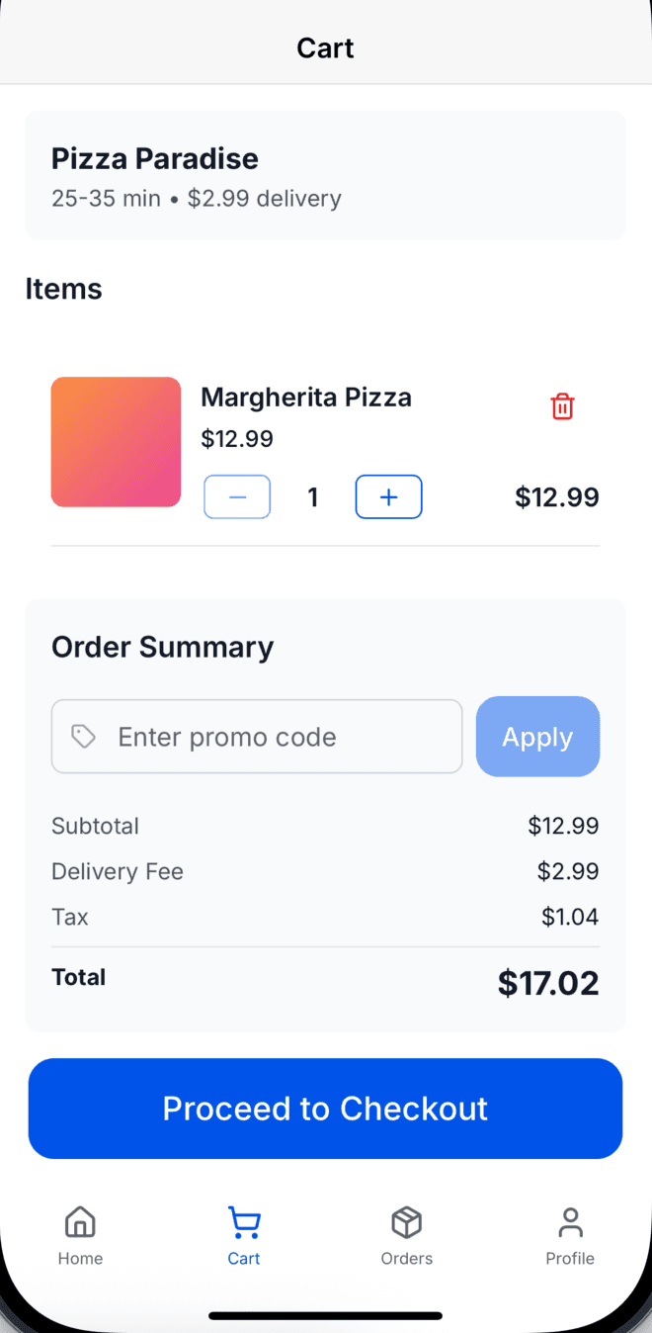Tap the Total amount of $17.02

pos(548,982)
